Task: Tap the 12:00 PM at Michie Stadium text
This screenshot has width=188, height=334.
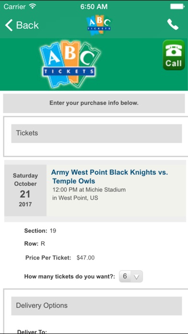Action: click(89, 190)
